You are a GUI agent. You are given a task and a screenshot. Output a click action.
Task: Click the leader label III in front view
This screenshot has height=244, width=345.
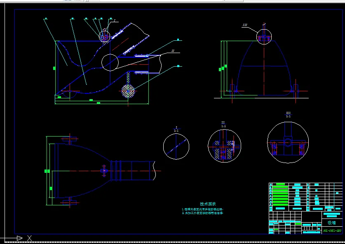click(x=245, y=25)
